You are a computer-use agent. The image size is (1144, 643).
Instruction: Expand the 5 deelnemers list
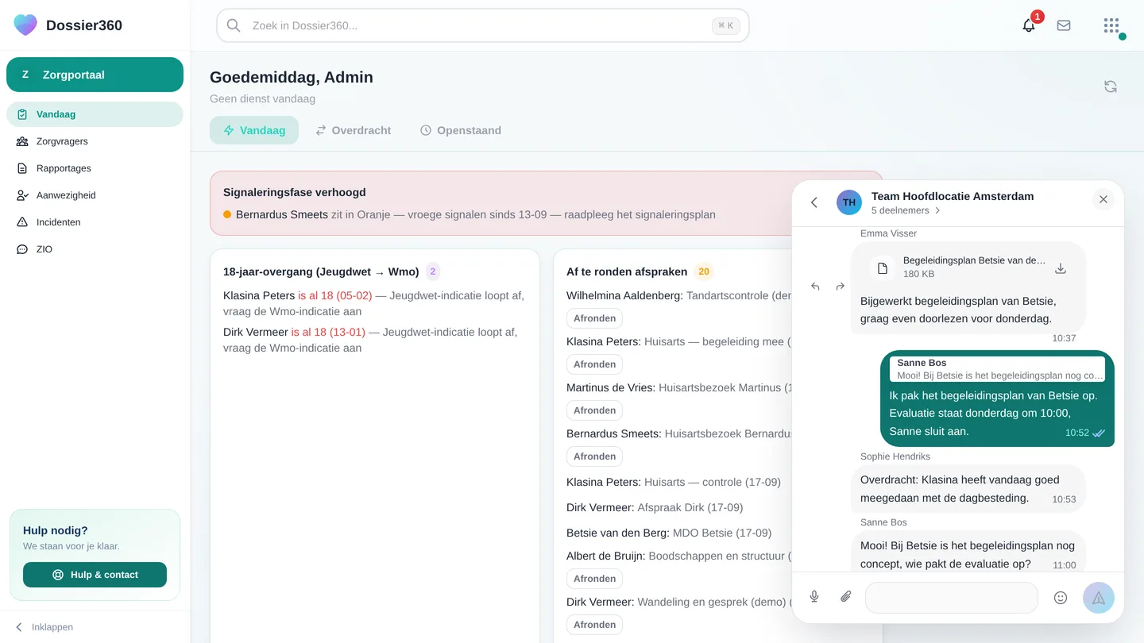point(906,210)
